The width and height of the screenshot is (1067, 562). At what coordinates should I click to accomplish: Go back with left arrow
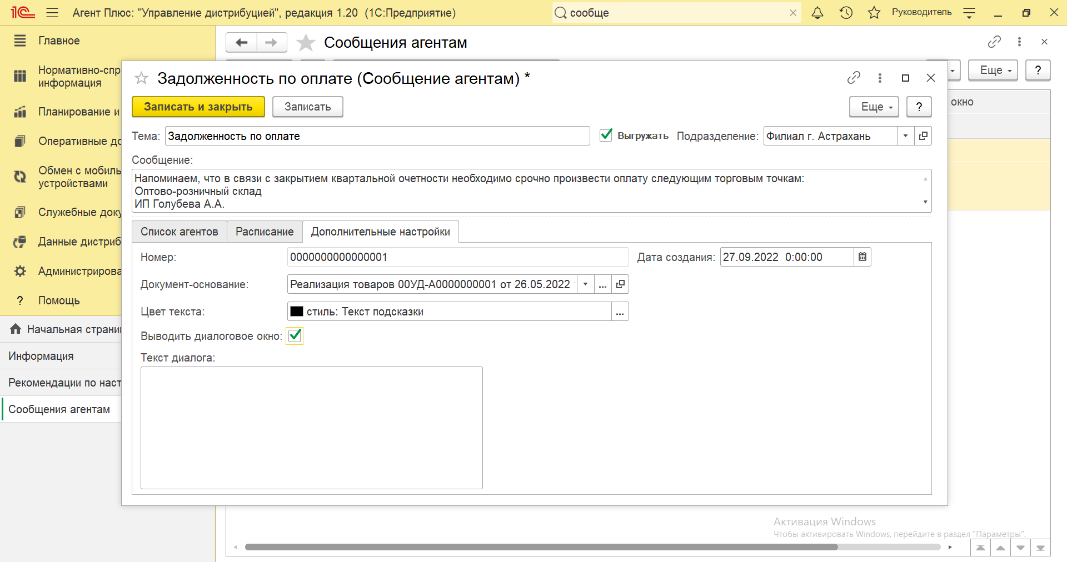point(241,42)
